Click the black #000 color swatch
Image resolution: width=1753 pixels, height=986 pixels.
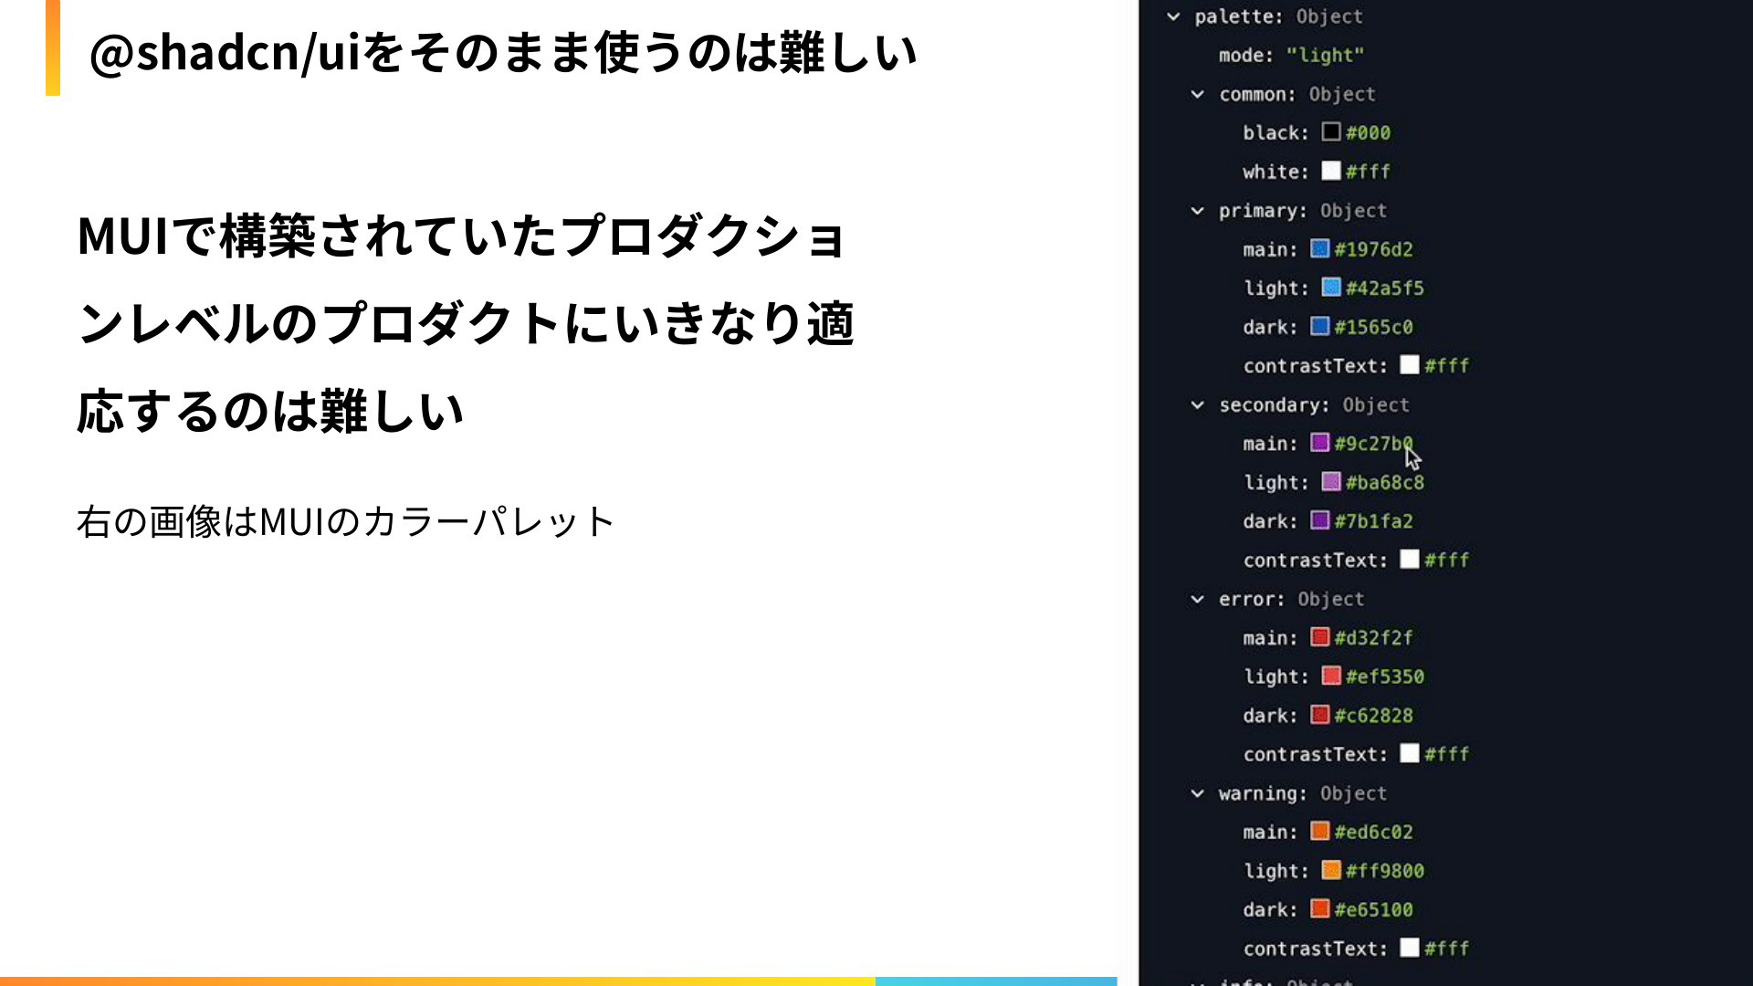pos(1331,131)
